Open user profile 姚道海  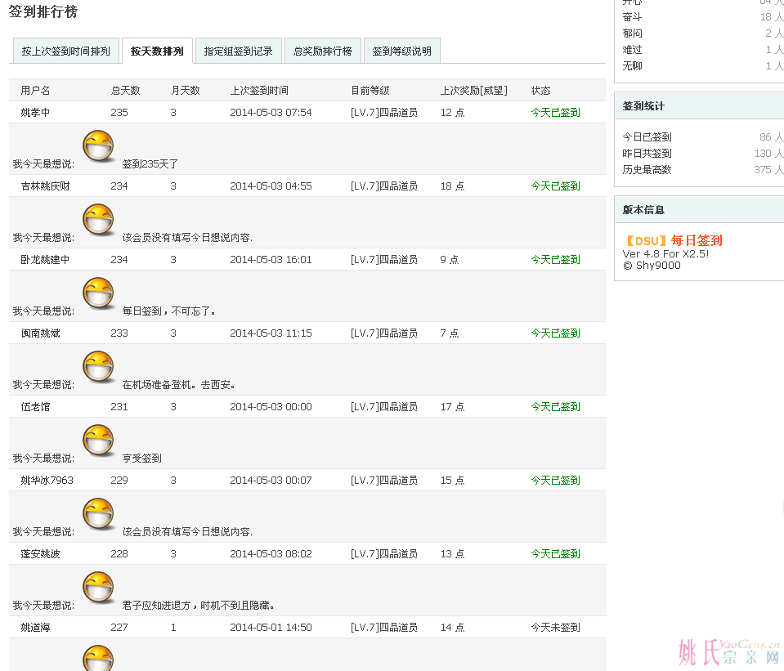pyautogui.click(x=35, y=628)
